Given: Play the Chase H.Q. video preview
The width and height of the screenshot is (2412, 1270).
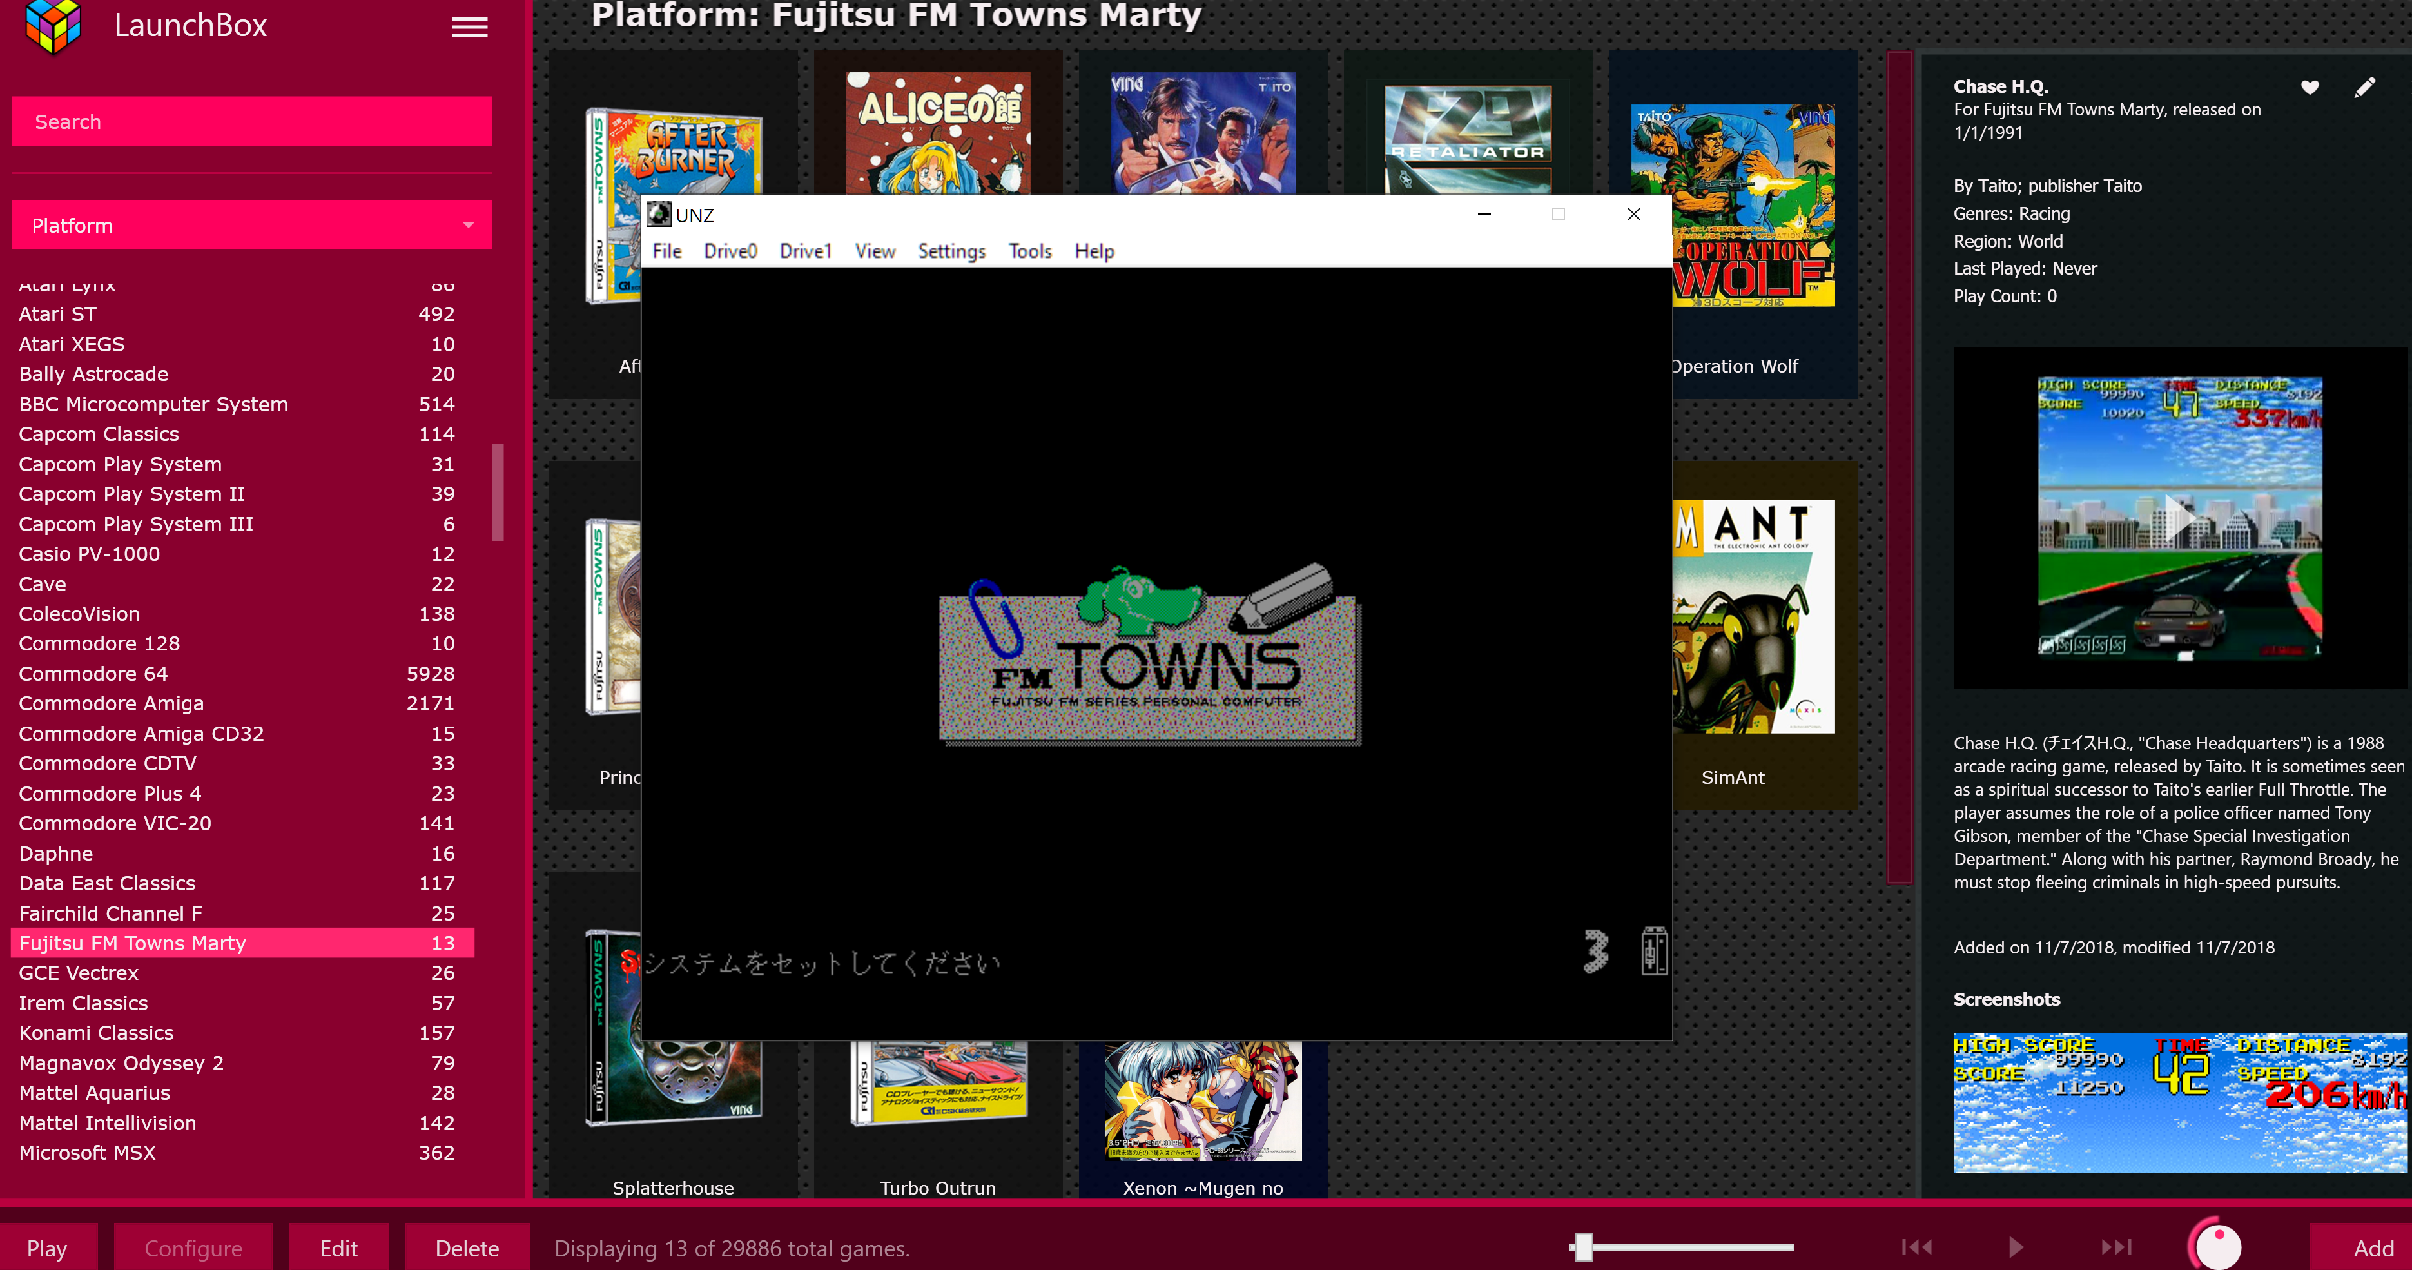Looking at the screenshot, I should point(2180,517).
